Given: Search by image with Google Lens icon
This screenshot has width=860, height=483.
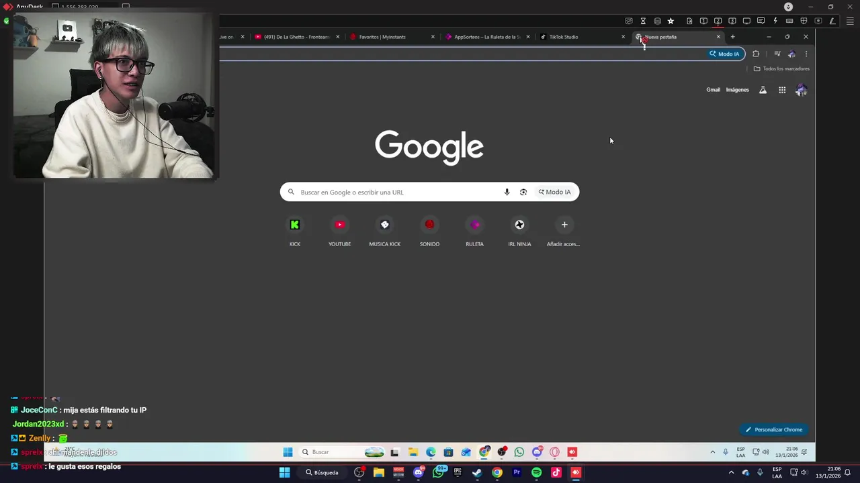Looking at the screenshot, I should pos(523,192).
